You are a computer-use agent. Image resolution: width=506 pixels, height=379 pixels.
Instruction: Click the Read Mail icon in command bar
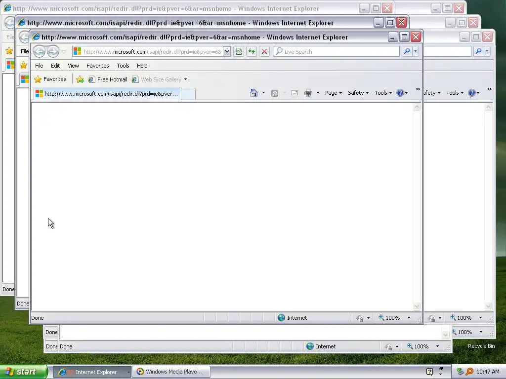(295, 93)
